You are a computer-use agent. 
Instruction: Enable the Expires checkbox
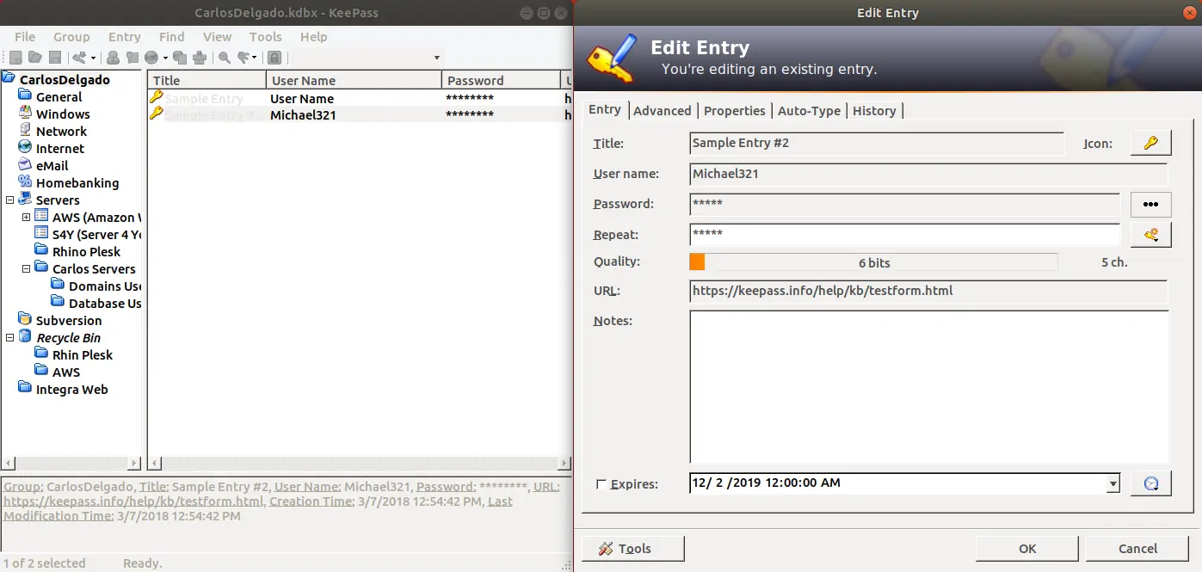pos(601,484)
